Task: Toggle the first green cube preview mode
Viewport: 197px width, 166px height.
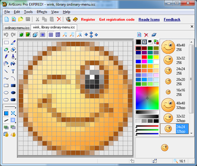Action: click(x=21, y=34)
